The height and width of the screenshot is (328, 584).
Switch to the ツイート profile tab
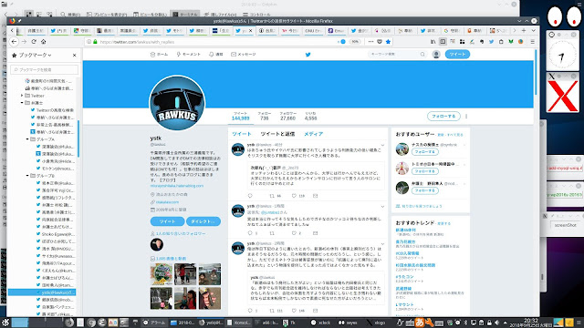click(x=242, y=134)
